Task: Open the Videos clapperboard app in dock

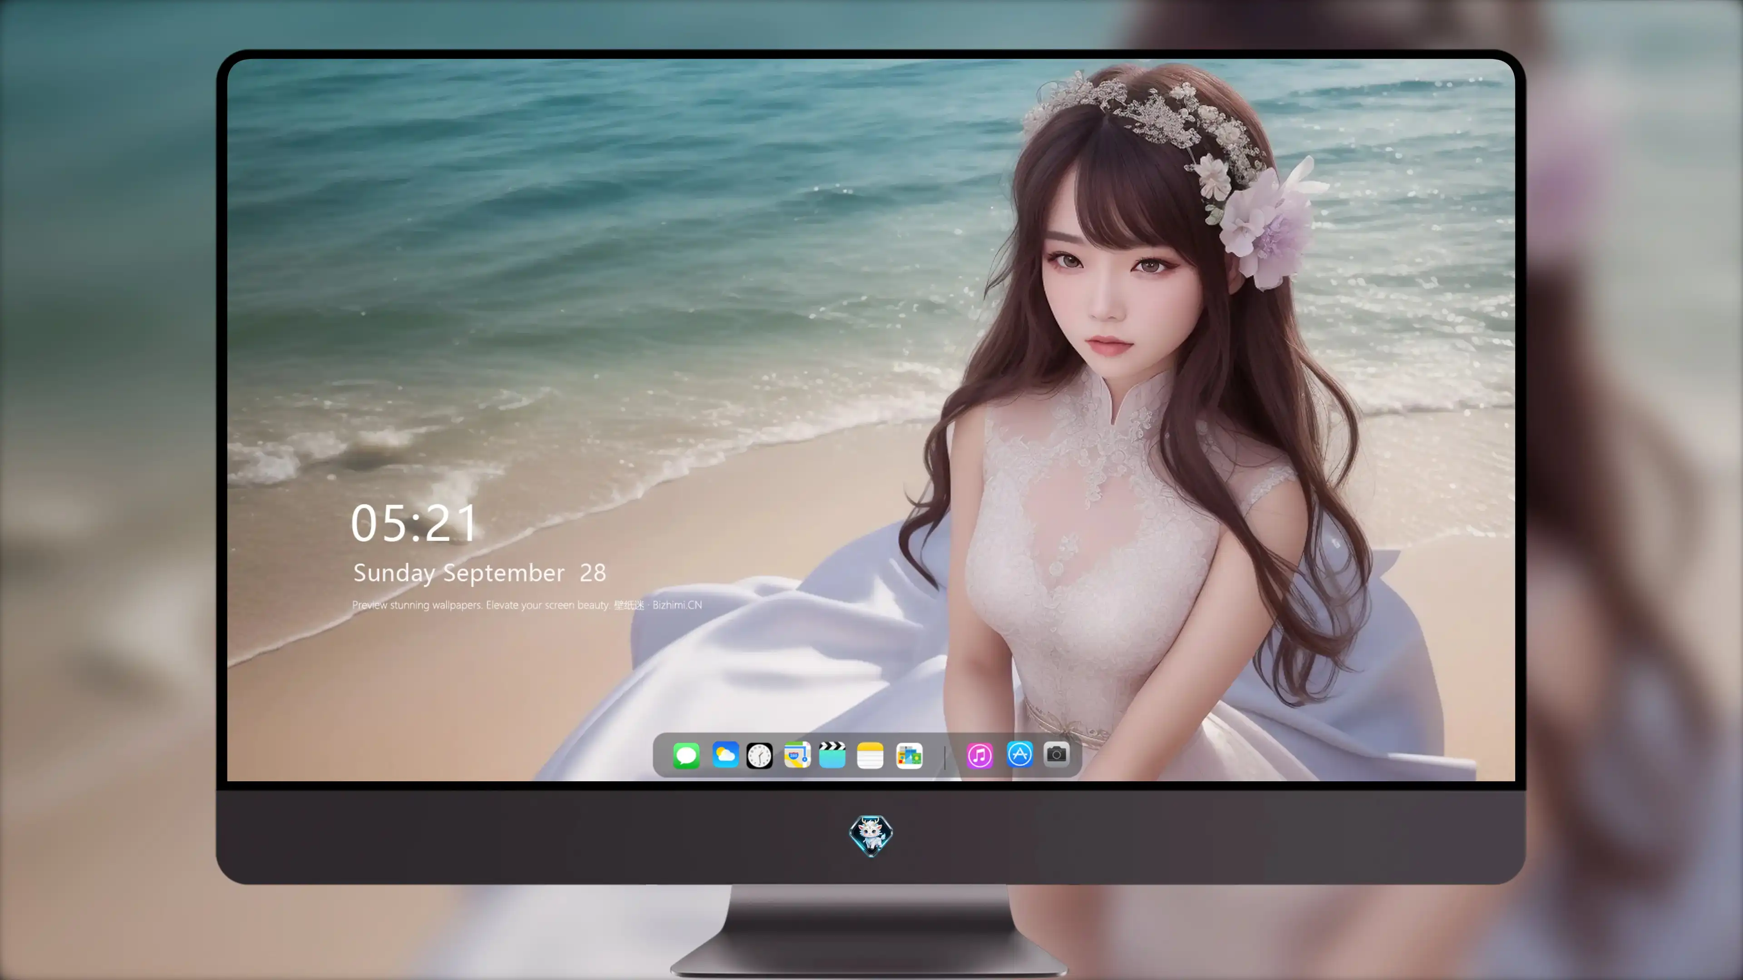Action: [x=832, y=755]
